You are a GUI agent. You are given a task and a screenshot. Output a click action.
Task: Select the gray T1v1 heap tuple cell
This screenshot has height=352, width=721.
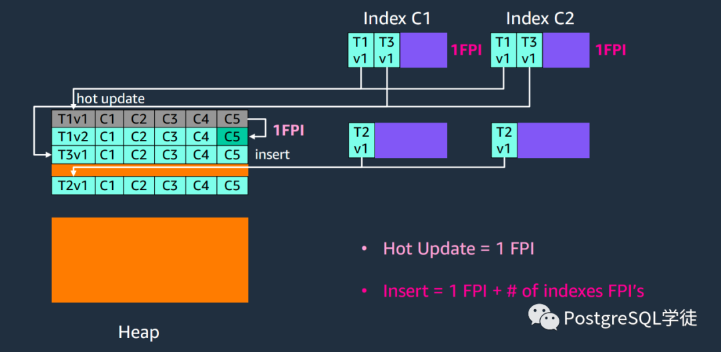pyautogui.click(x=73, y=119)
